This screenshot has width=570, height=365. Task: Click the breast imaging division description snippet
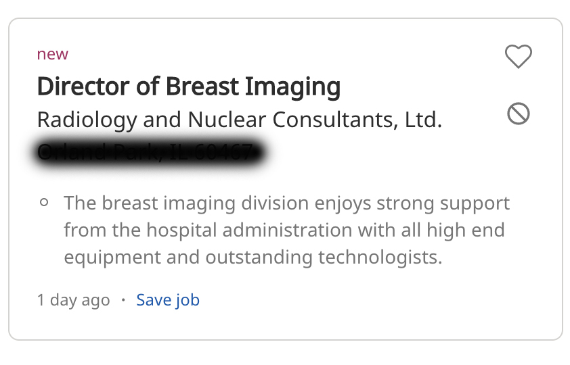click(287, 230)
